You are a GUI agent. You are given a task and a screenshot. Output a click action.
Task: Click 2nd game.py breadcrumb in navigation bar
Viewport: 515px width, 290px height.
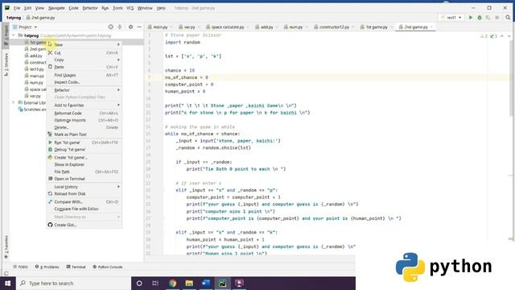click(41, 18)
